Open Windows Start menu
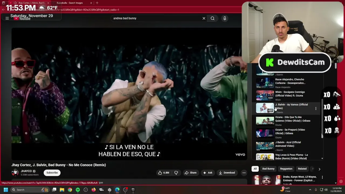This screenshot has width=345, height=194. point(6,190)
